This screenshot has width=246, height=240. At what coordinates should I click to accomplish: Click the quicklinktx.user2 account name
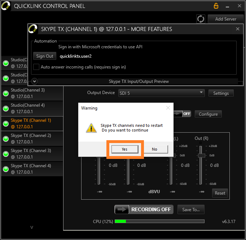tap(76, 56)
